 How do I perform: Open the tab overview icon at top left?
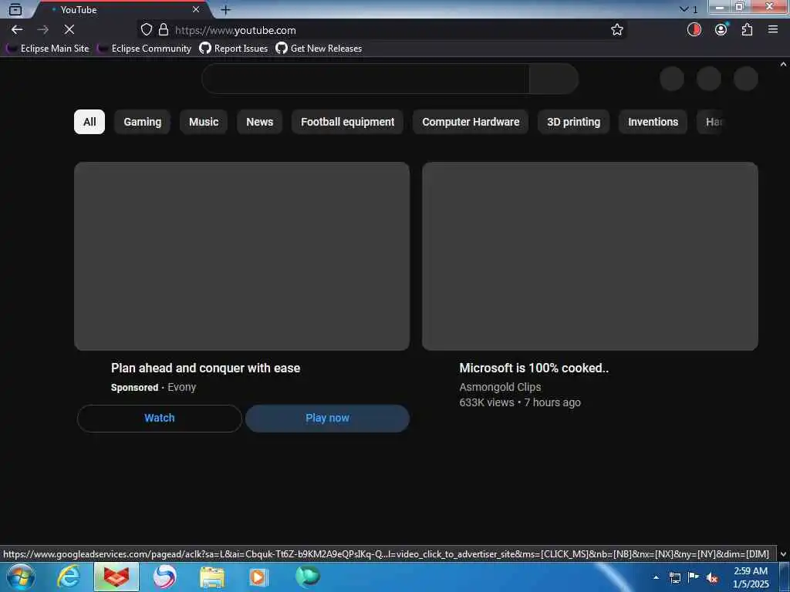click(x=15, y=9)
